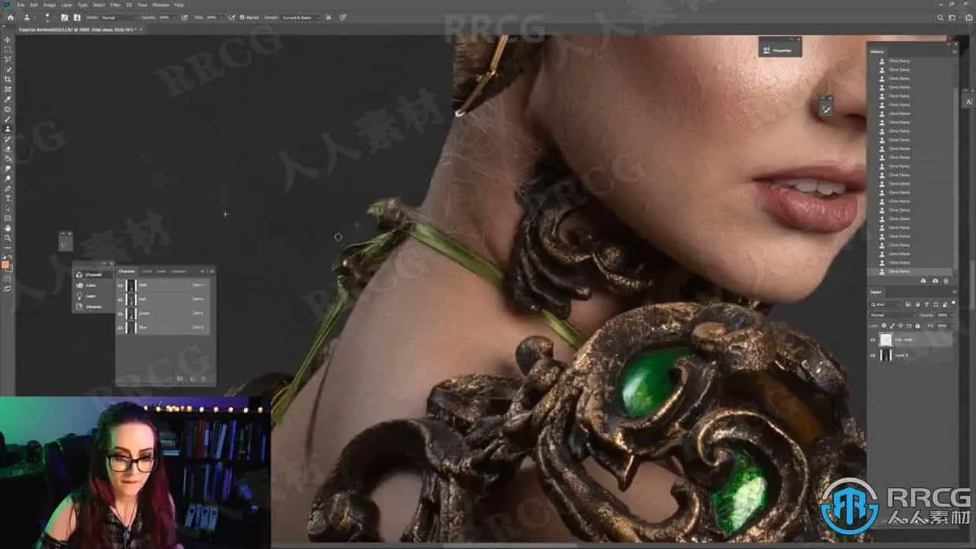Image resolution: width=976 pixels, height=549 pixels.
Task: Select the Spot Healing Brush tool
Action: pos(8,109)
